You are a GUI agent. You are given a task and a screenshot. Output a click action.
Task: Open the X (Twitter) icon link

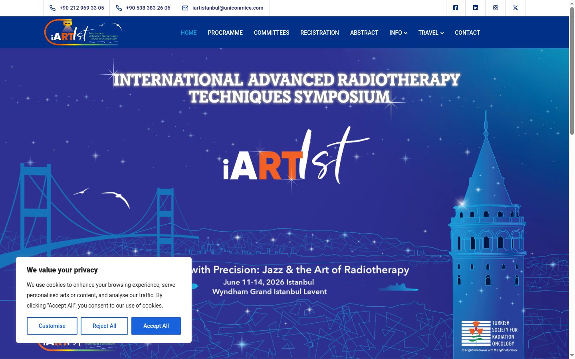[x=516, y=8]
